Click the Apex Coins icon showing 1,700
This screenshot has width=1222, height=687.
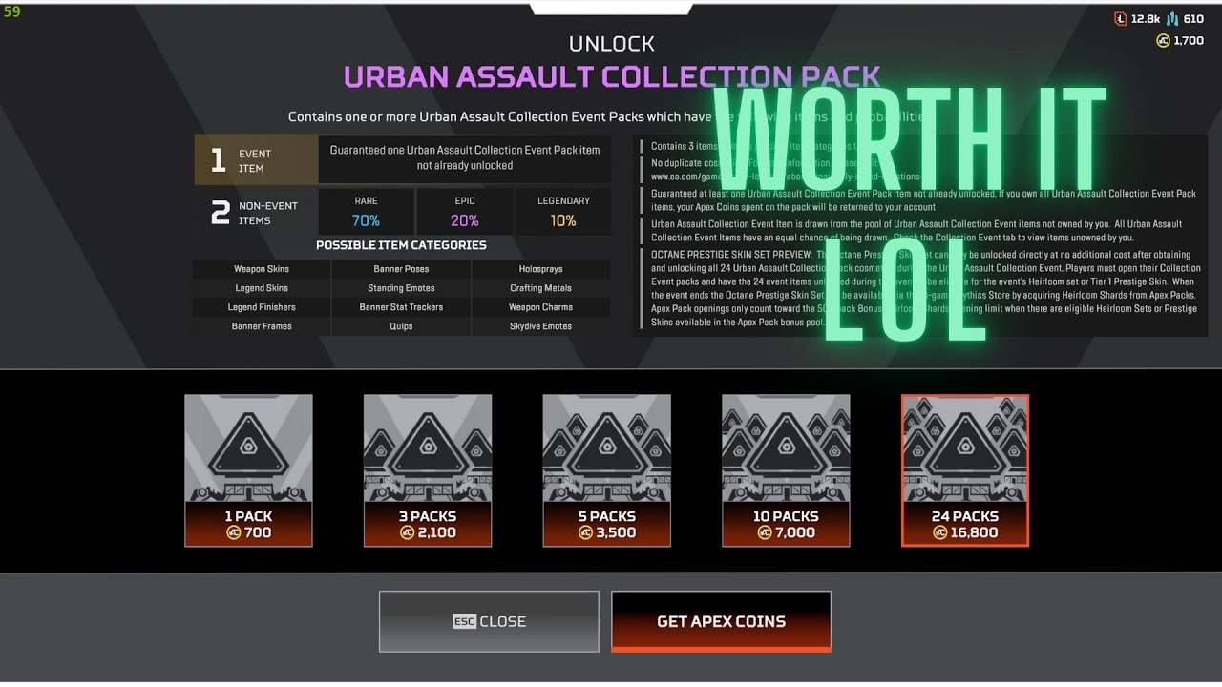1163,40
